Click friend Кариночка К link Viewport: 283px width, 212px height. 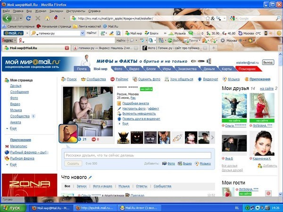pos(261,159)
